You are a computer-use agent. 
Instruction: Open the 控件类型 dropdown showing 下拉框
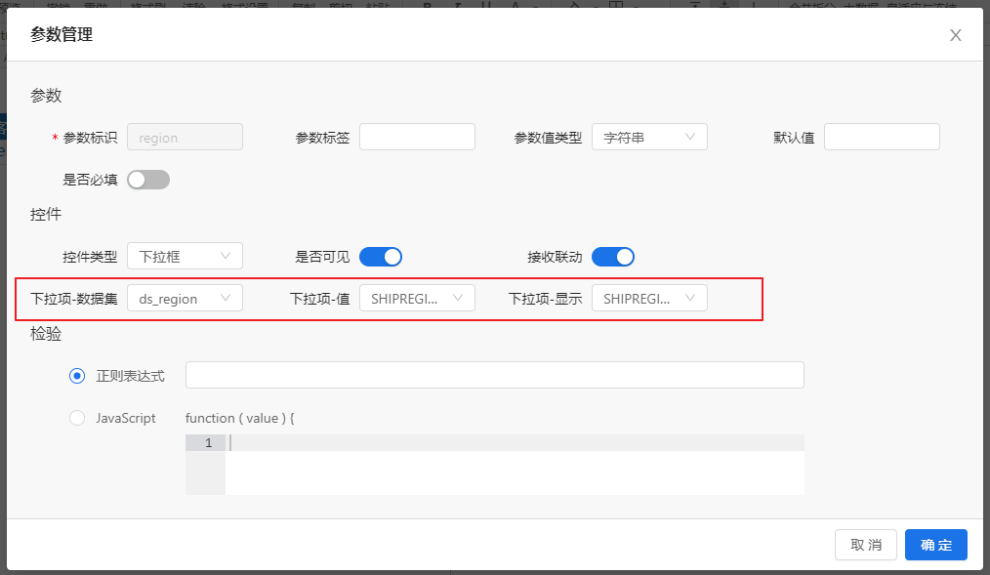coord(185,256)
